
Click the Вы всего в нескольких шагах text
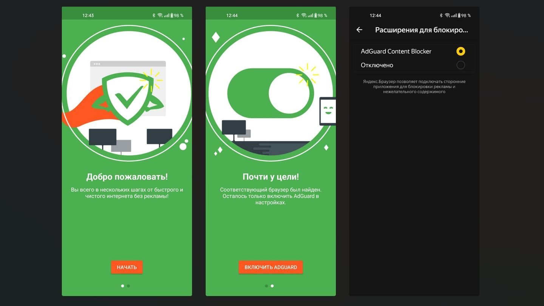(127, 193)
